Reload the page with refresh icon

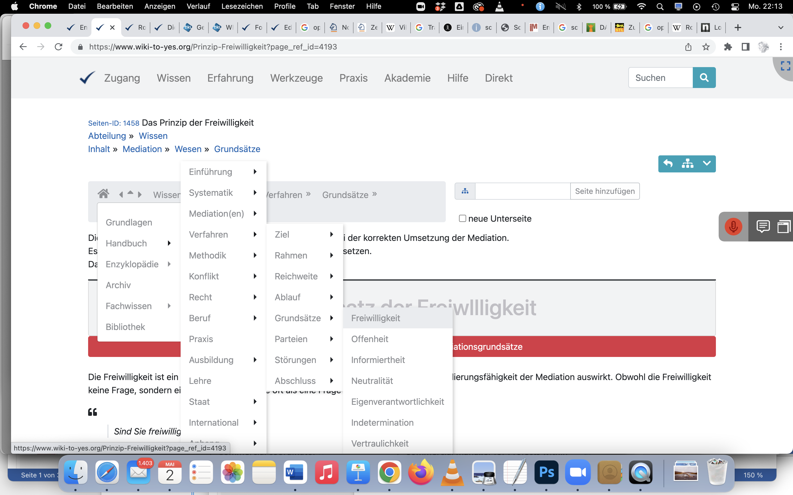pos(59,47)
